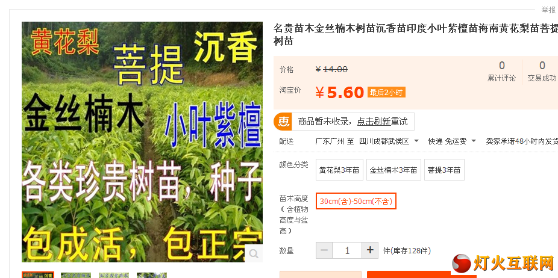Click the quantity input field
This screenshot has width=558, height=278.
(347, 250)
